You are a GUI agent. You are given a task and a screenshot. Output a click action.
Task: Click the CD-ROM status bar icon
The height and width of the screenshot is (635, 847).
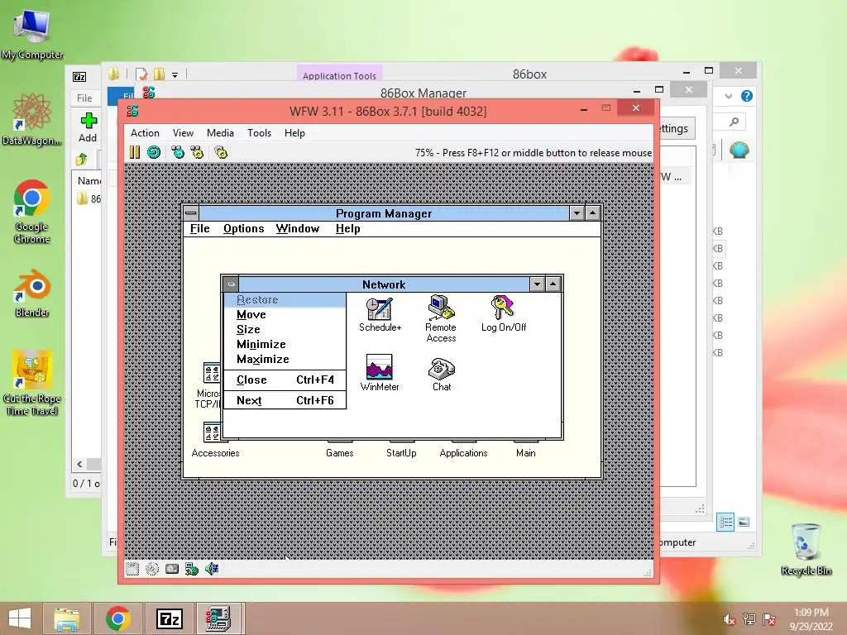(x=152, y=569)
